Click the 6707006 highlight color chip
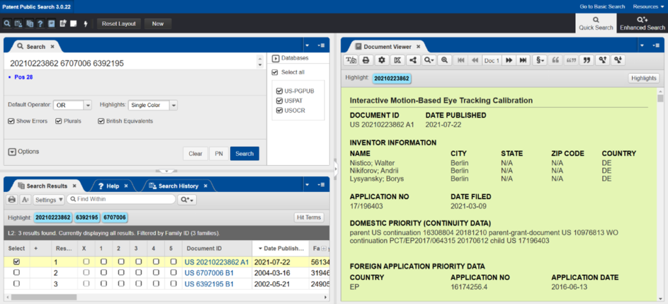Screen dimensions: 668x304 click(115, 218)
